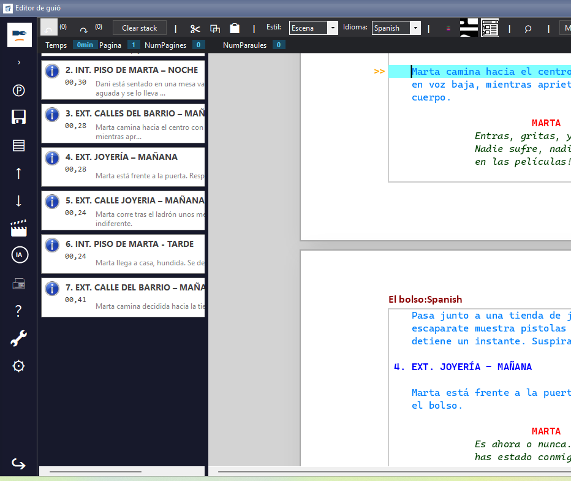
Task: Open settings with the gear icon
Action: (18, 366)
